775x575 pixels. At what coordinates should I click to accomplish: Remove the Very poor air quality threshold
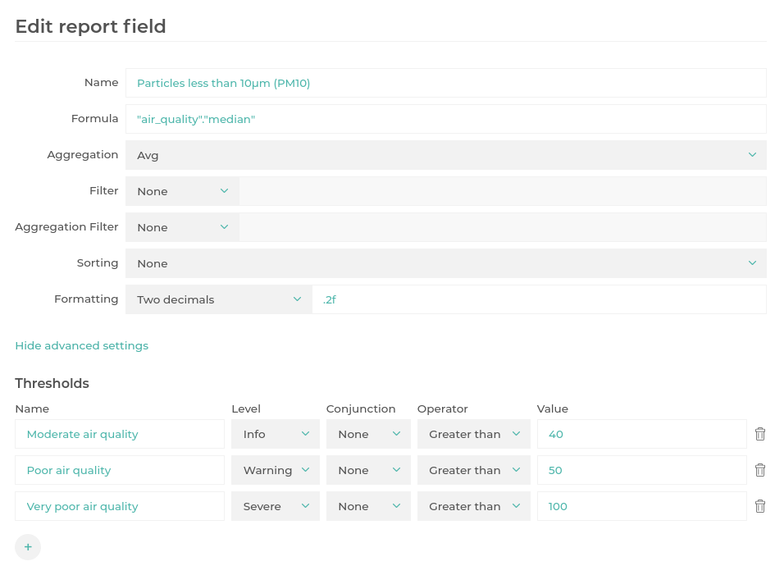tap(760, 506)
